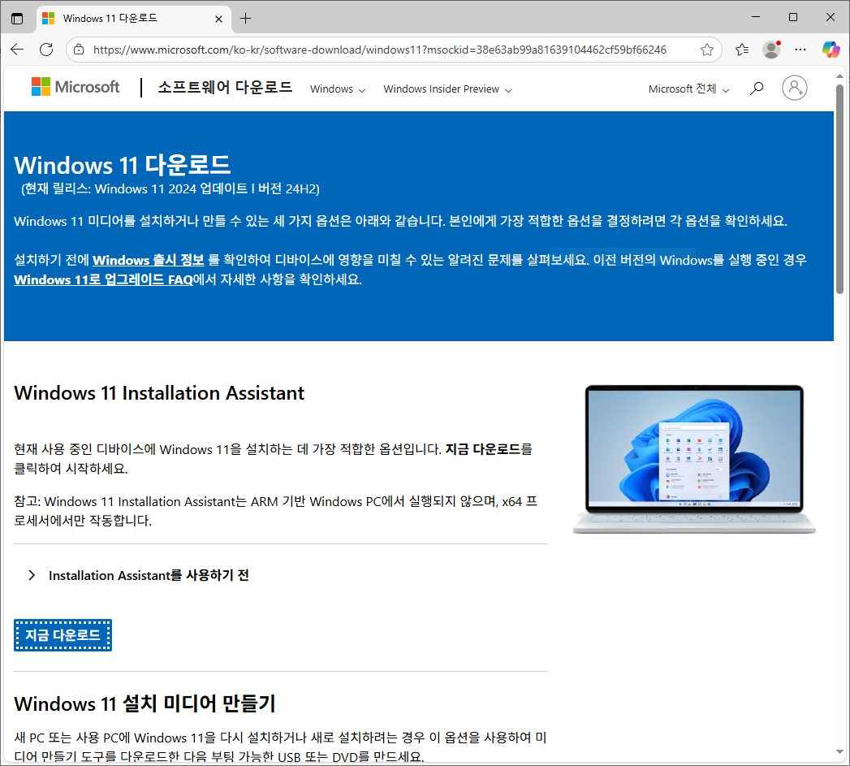Expand Windows Insider Preview menu
Screen dimensions: 850x766
tap(448, 89)
